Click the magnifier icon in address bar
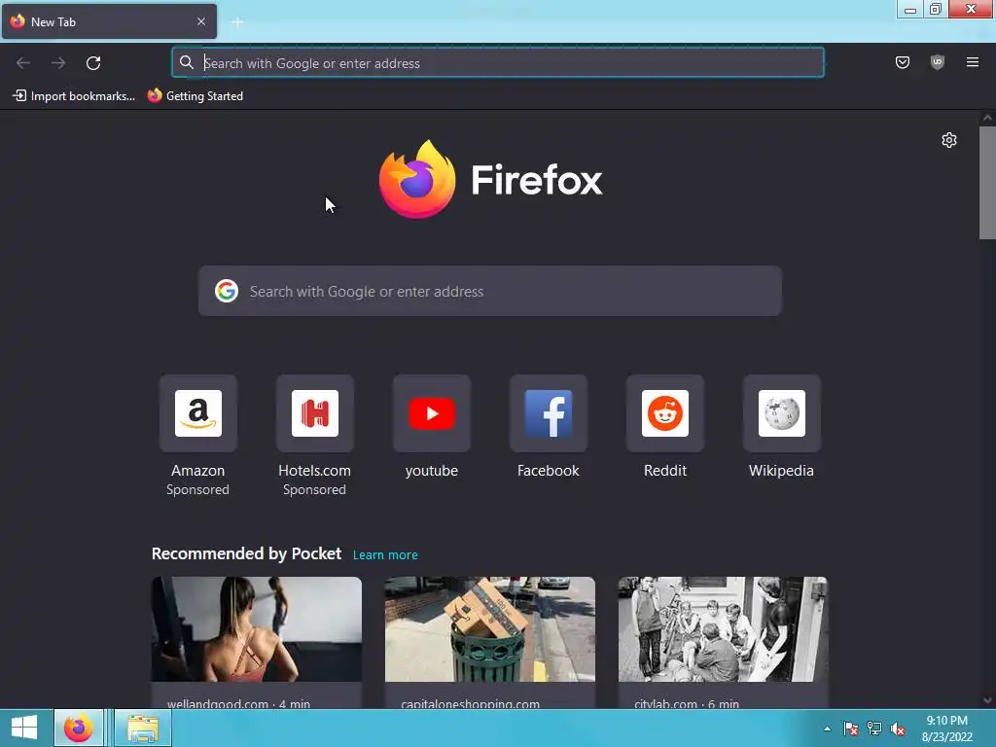Viewport: 996px width, 747px height. 186,62
